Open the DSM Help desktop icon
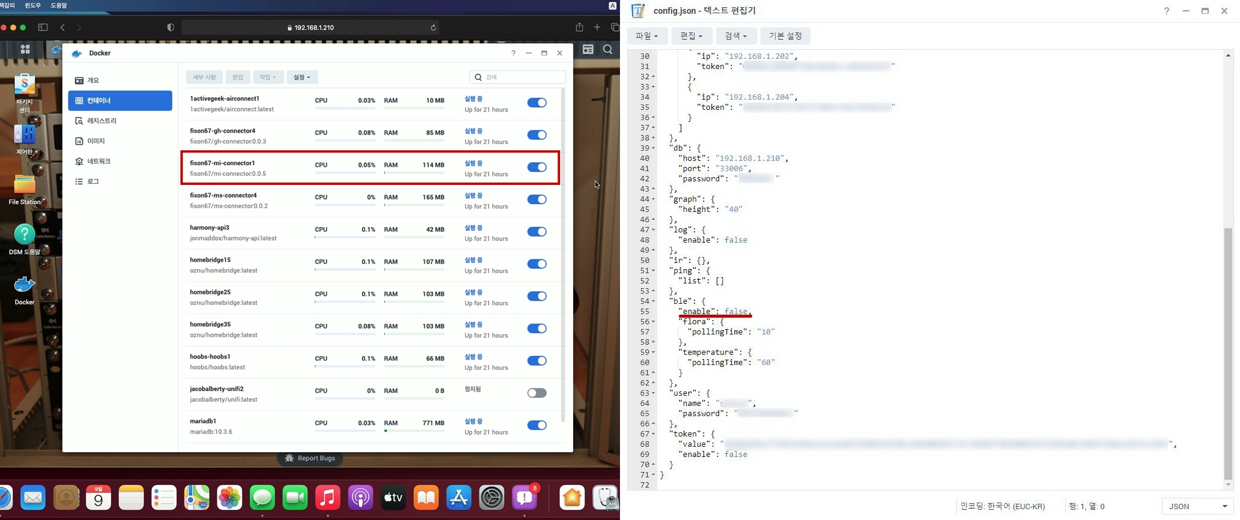This screenshot has width=1240, height=520. coord(25,240)
